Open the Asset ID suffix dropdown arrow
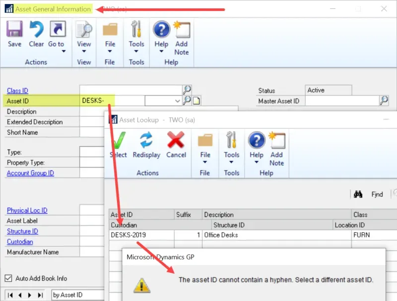This screenshot has height=301, width=397. pyautogui.click(x=177, y=101)
